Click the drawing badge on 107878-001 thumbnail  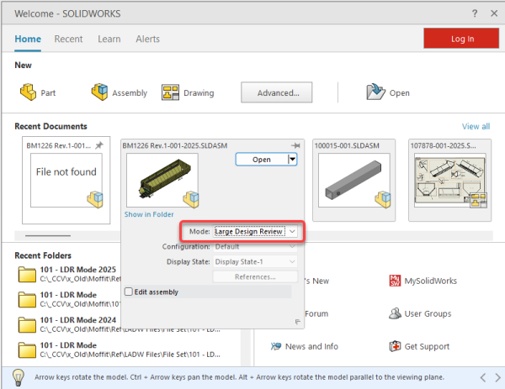click(x=479, y=200)
